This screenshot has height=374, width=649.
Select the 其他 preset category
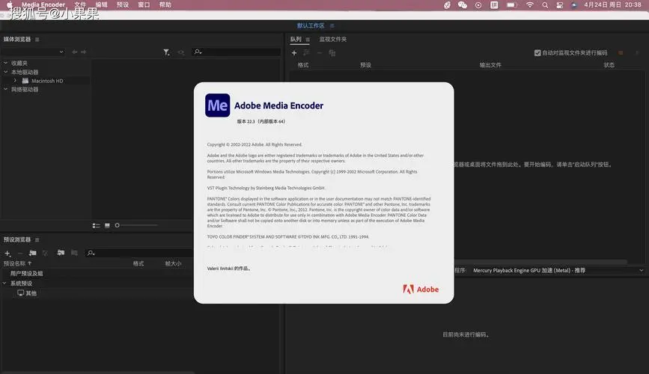point(27,293)
